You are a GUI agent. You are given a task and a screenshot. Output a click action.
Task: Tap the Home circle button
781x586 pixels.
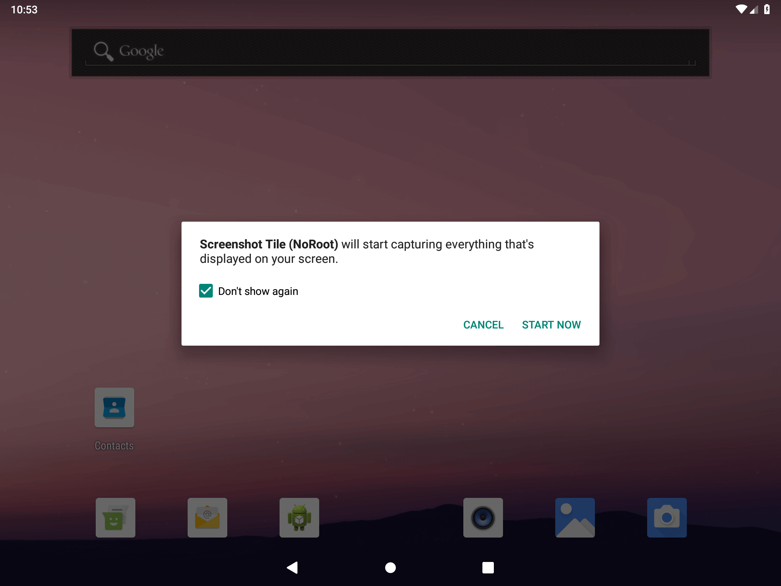coord(390,568)
